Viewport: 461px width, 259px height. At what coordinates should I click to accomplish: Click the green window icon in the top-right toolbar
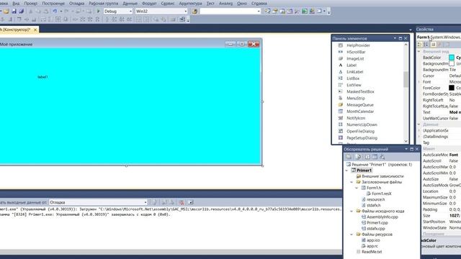(305, 12)
